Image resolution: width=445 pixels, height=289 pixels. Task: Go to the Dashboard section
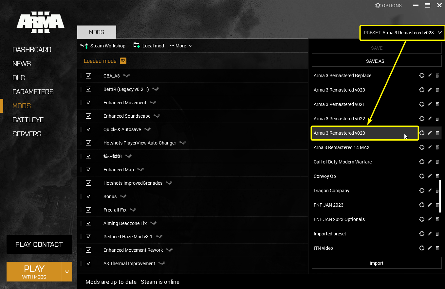coord(32,50)
